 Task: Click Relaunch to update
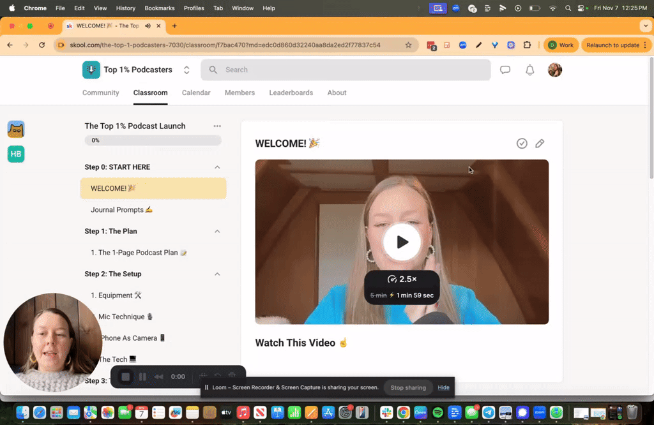[x=612, y=45]
